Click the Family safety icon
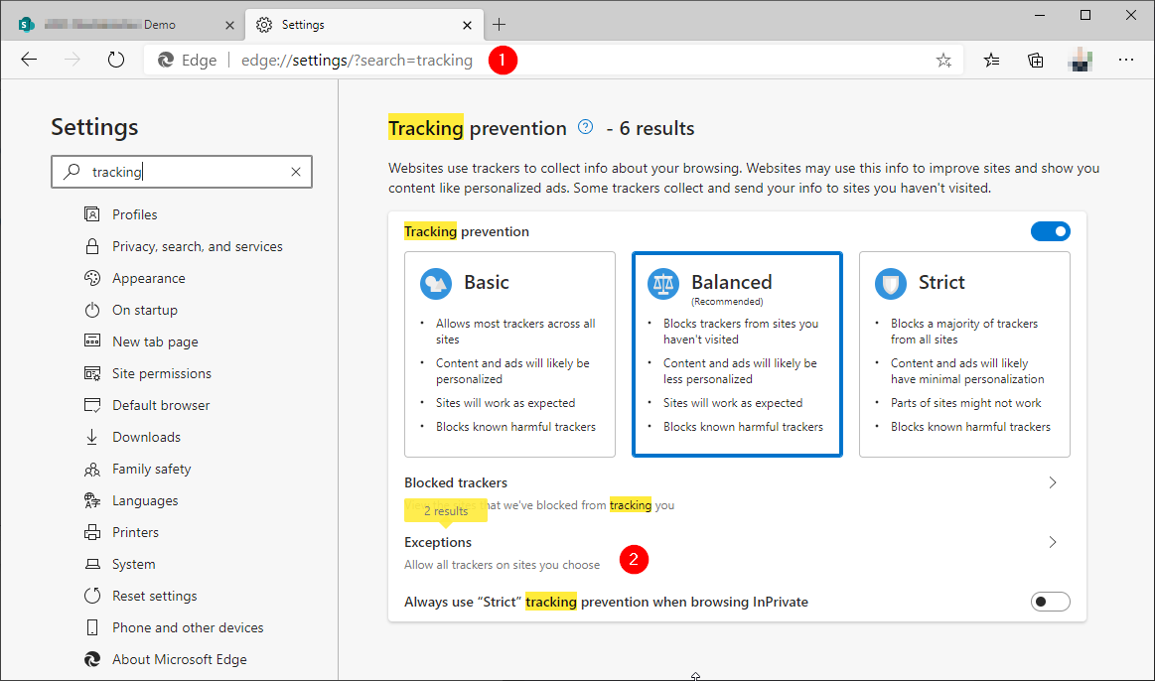The height and width of the screenshot is (681, 1155). [x=92, y=469]
